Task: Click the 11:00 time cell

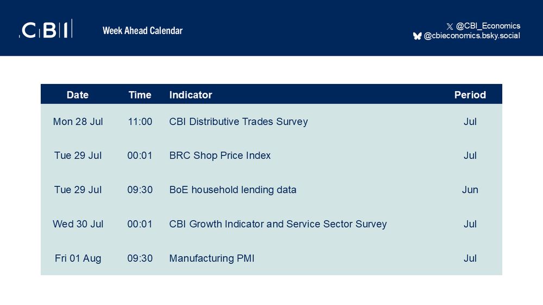Action: (140, 121)
